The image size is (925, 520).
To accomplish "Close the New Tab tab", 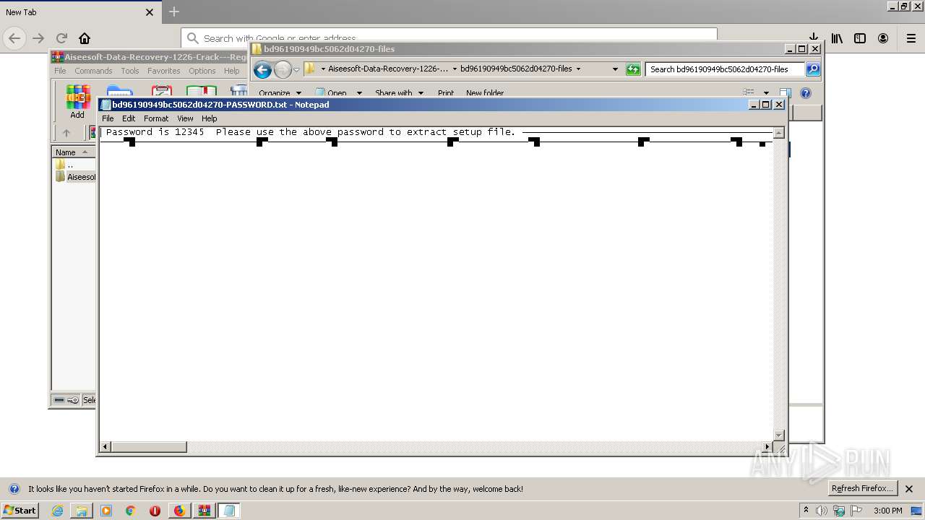I will click(150, 12).
